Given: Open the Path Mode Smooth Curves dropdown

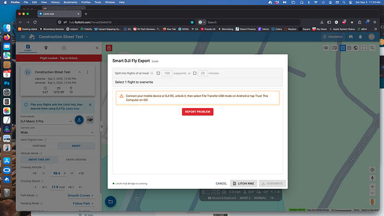Looking at the screenshot, I should point(80,195).
